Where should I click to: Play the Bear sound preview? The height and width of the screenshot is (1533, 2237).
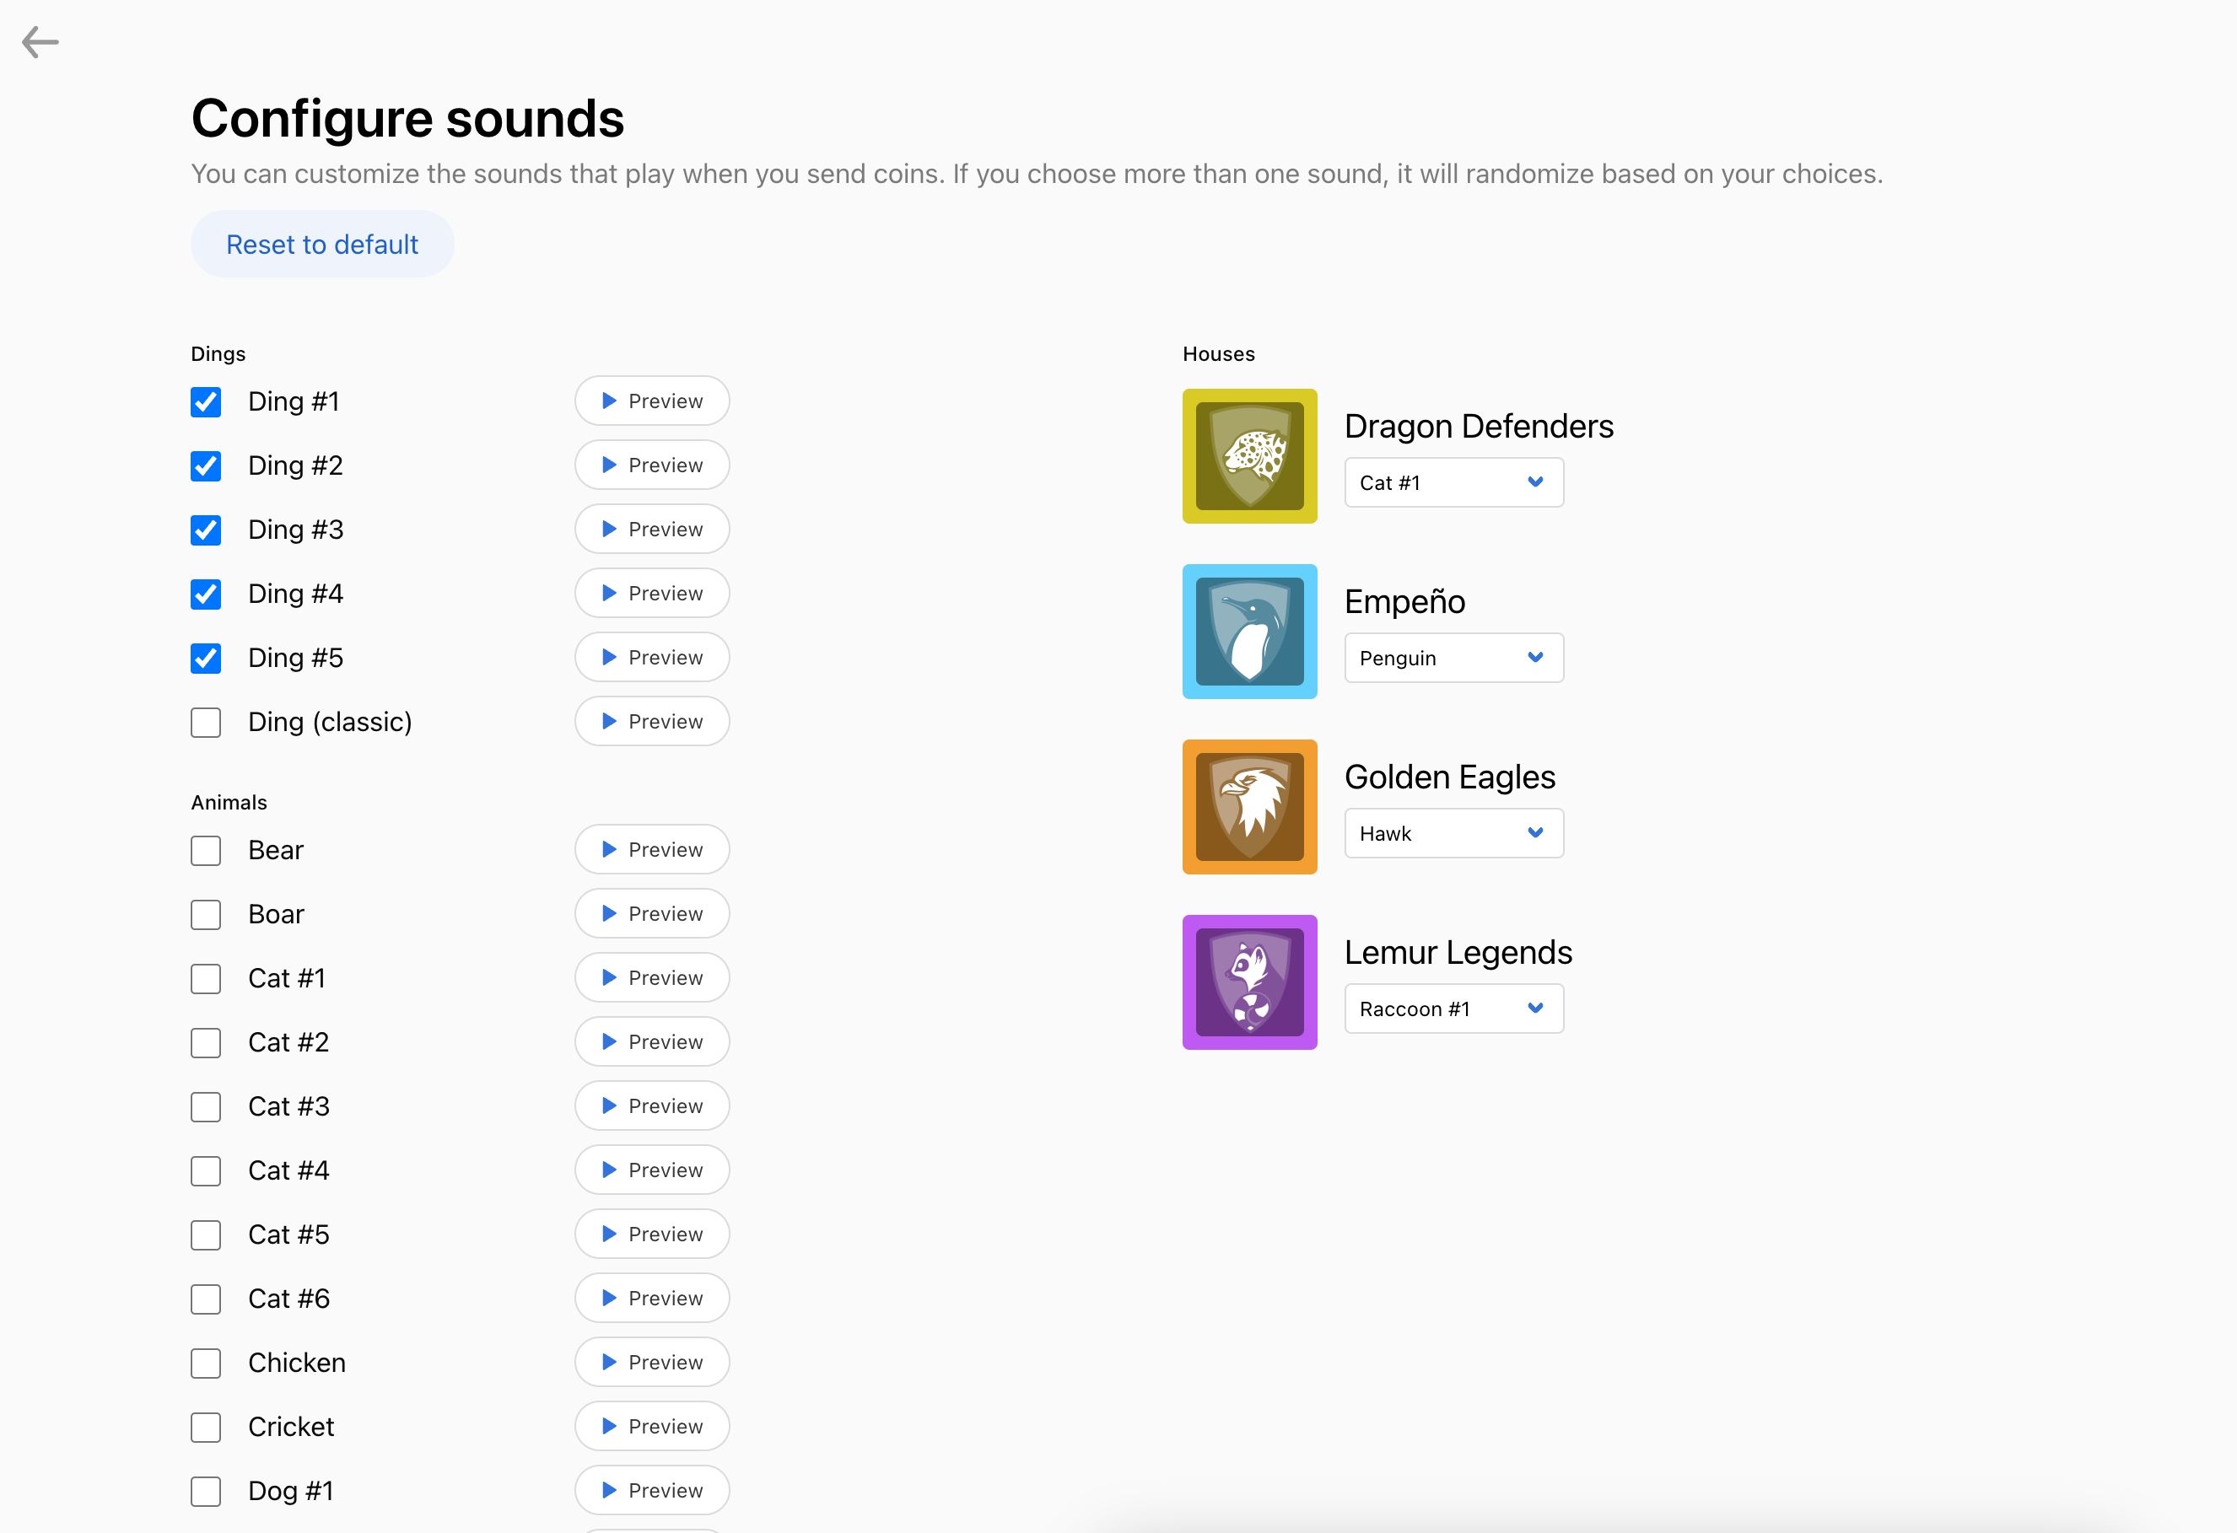(x=652, y=849)
